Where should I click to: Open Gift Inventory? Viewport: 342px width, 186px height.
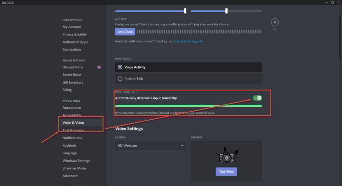(73, 82)
